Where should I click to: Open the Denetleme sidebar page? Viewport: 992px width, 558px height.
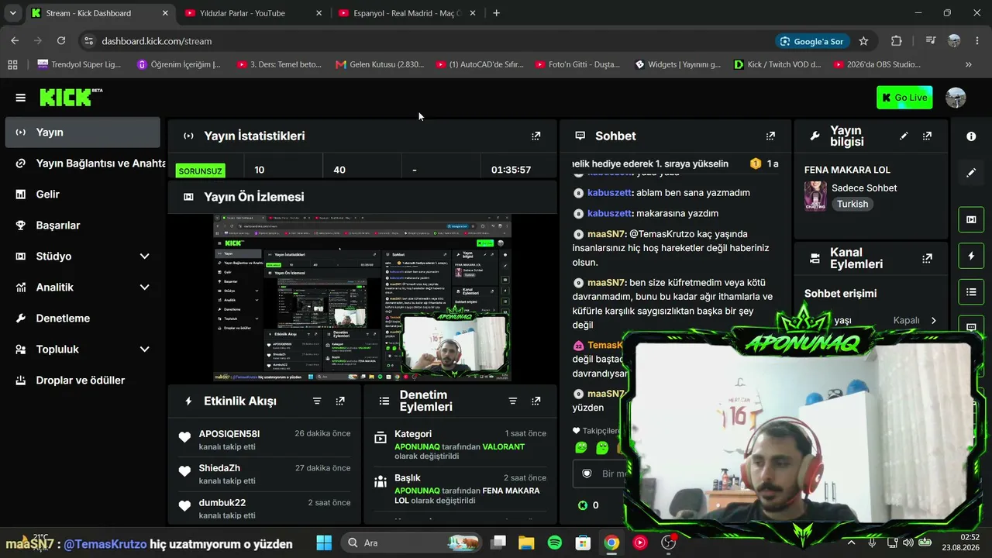(x=82, y=319)
